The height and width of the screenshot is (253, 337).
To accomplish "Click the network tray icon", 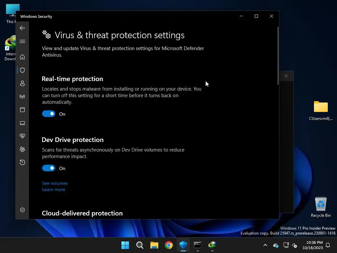I will (286, 245).
